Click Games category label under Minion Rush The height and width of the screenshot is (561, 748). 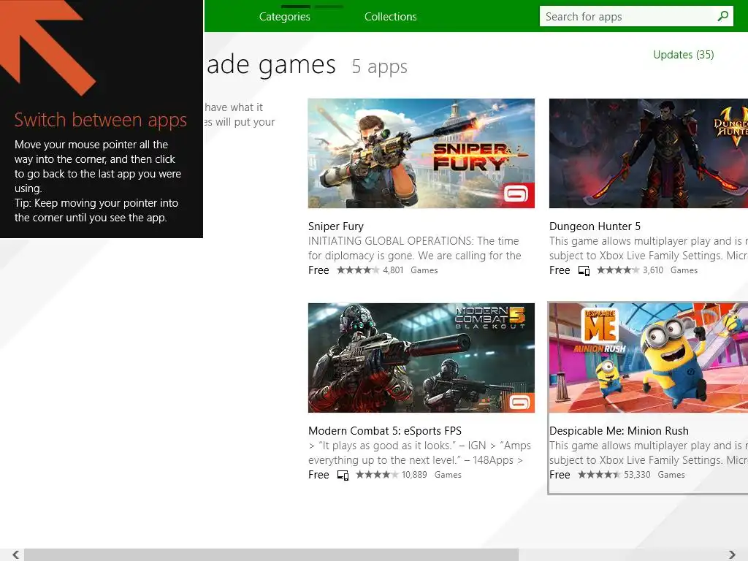pyautogui.click(x=671, y=475)
